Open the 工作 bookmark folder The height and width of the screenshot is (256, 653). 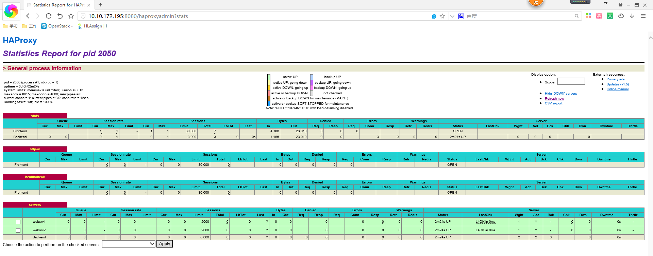pyautogui.click(x=30, y=26)
